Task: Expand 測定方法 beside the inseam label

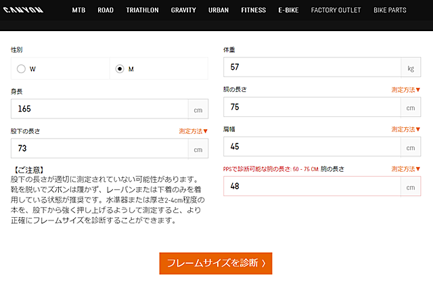Action: [x=193, y=131]
